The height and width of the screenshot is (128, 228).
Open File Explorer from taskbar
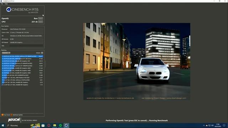click(55, 126)
